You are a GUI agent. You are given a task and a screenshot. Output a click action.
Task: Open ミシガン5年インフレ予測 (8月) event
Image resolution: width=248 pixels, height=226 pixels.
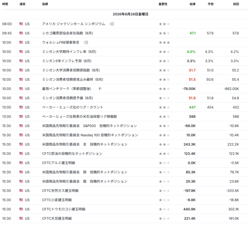coord(67,61)
